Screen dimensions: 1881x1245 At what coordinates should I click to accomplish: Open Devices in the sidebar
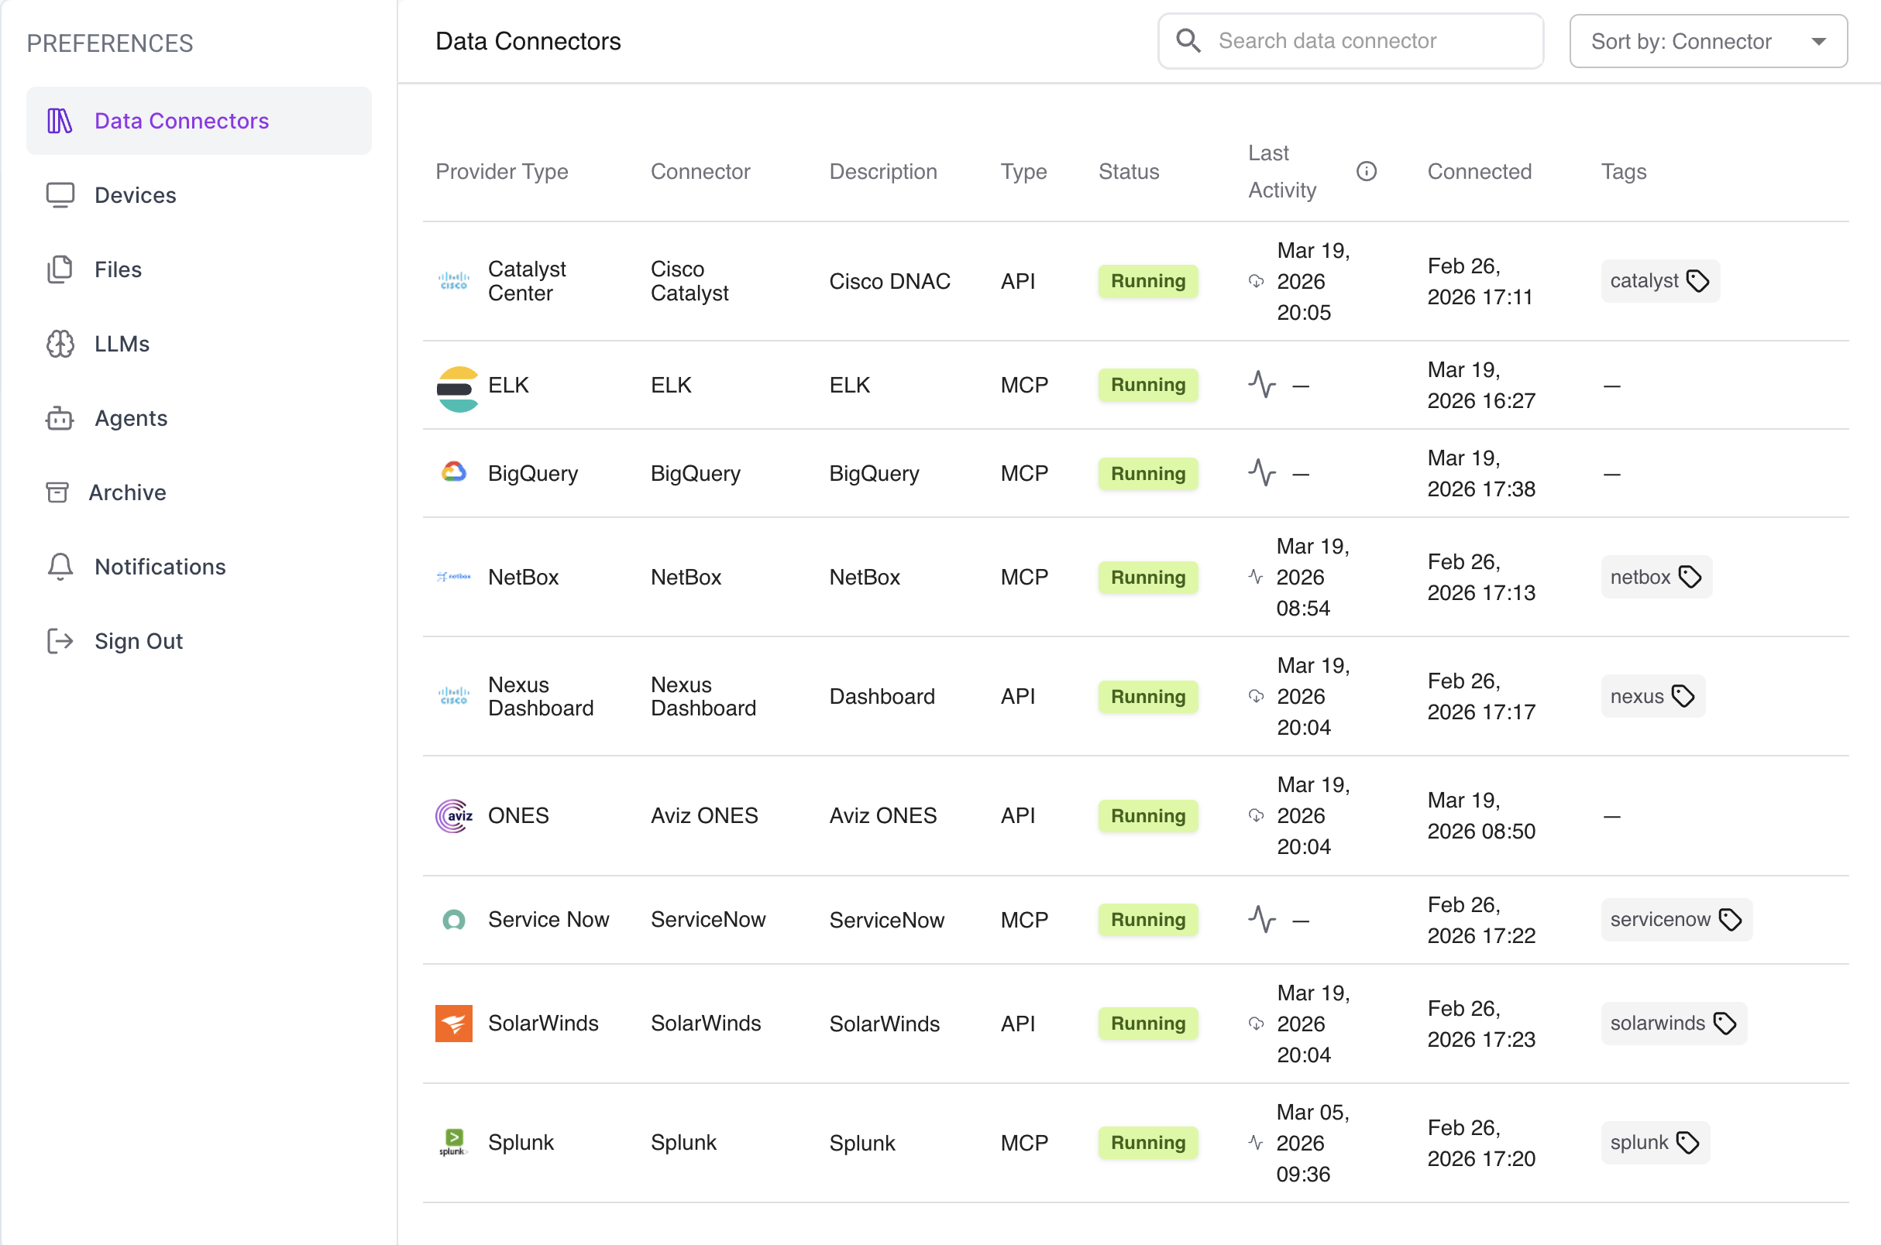pos(134,195)
